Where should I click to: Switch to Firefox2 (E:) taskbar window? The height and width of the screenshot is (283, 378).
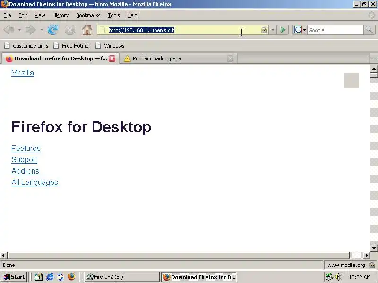pos(122,277)
